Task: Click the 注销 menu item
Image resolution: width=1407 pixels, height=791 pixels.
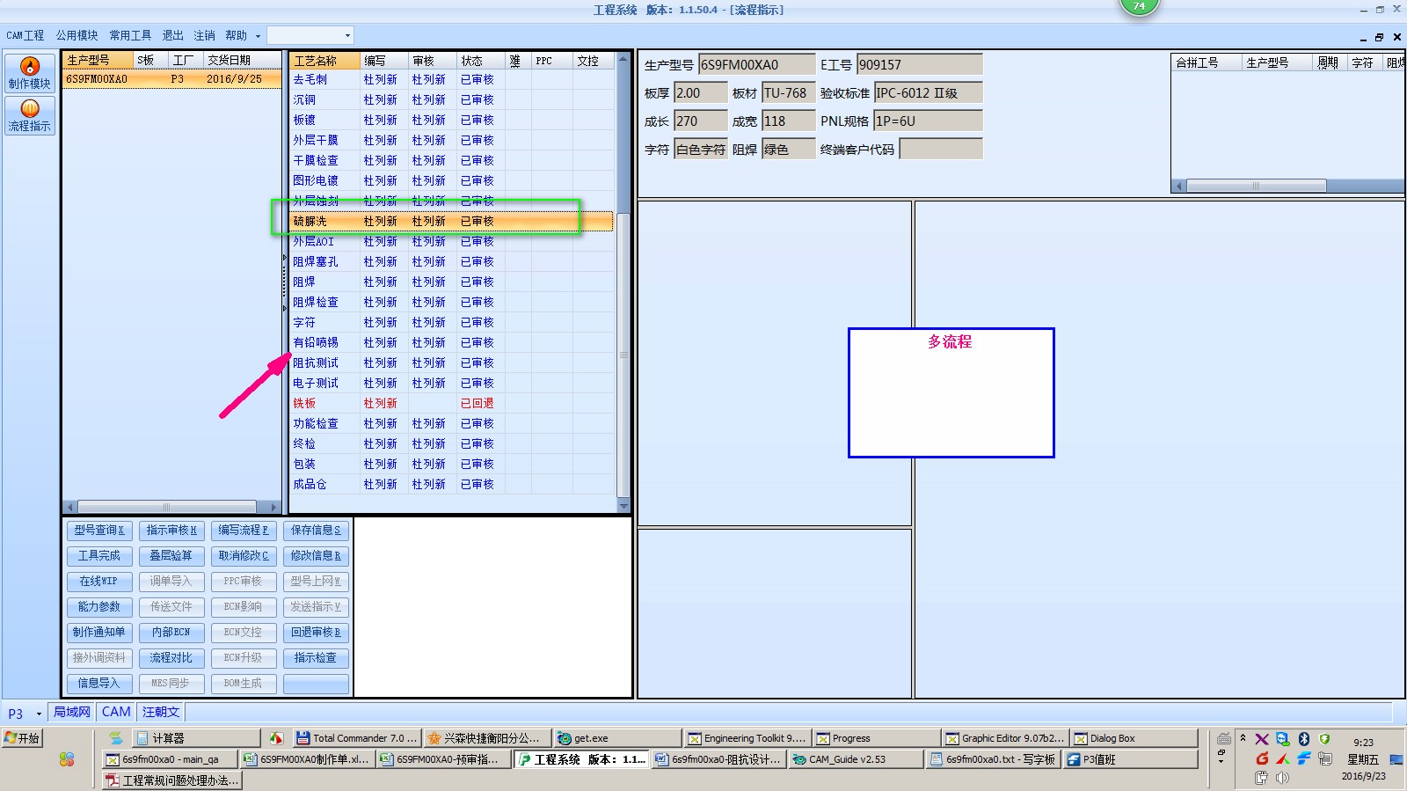Action: tap(204, 35)
